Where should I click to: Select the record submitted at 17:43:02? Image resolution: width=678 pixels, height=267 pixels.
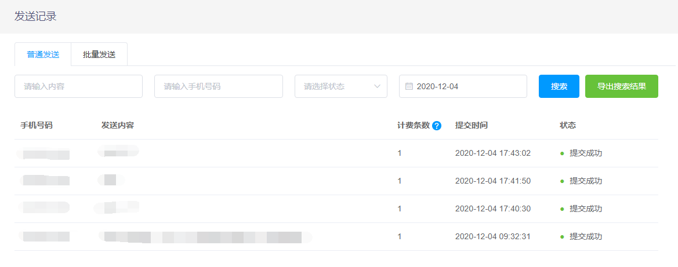coord(493,153)
